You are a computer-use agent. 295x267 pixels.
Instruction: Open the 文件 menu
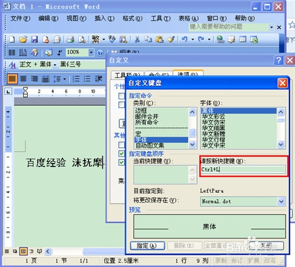20,18
